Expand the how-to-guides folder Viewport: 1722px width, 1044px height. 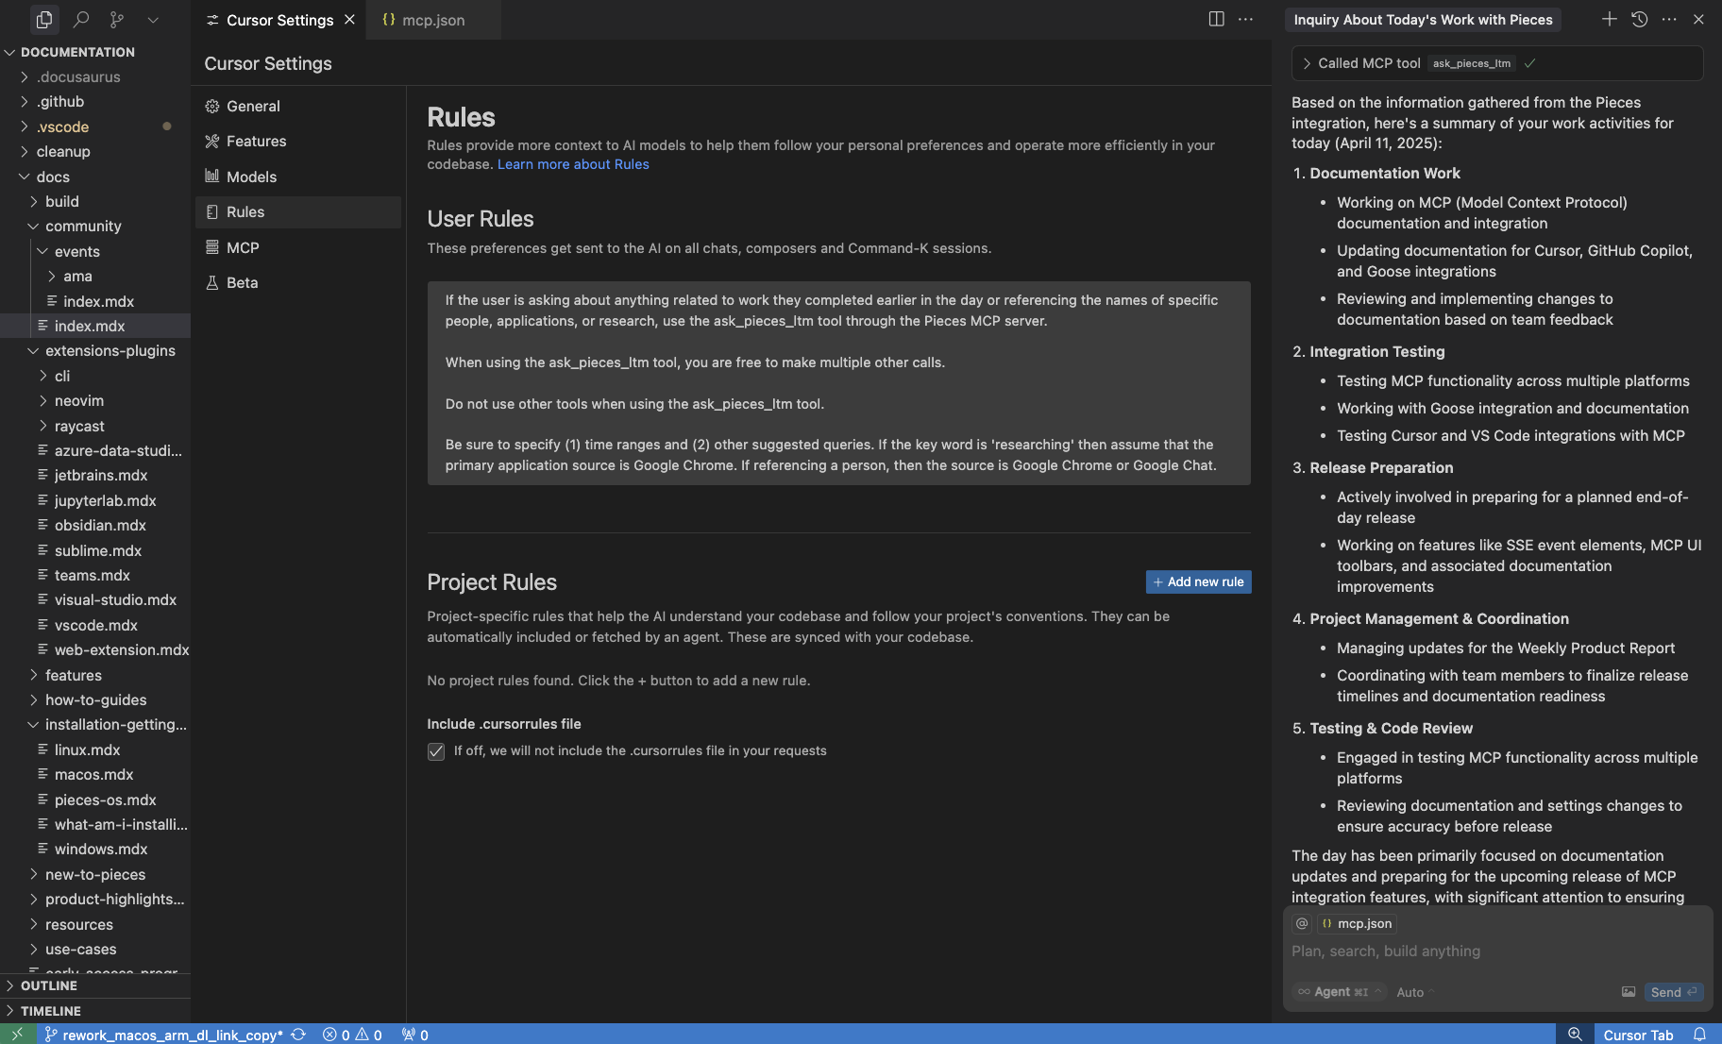95,699
